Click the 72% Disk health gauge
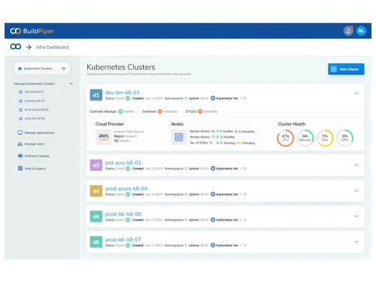This screenshot has height=282, width=376. 325,138
